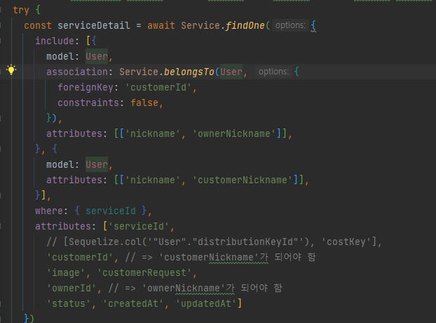Click the 'include' property key

pos(55,41)
